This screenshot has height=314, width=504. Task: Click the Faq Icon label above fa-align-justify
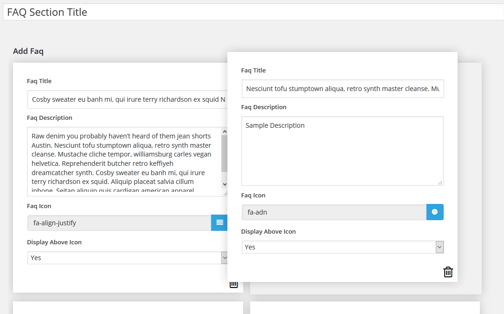39,206
